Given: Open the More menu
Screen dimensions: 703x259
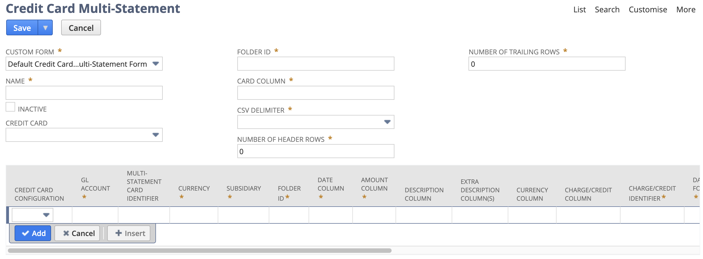Looking at the screenshot, I should (686, 9).
